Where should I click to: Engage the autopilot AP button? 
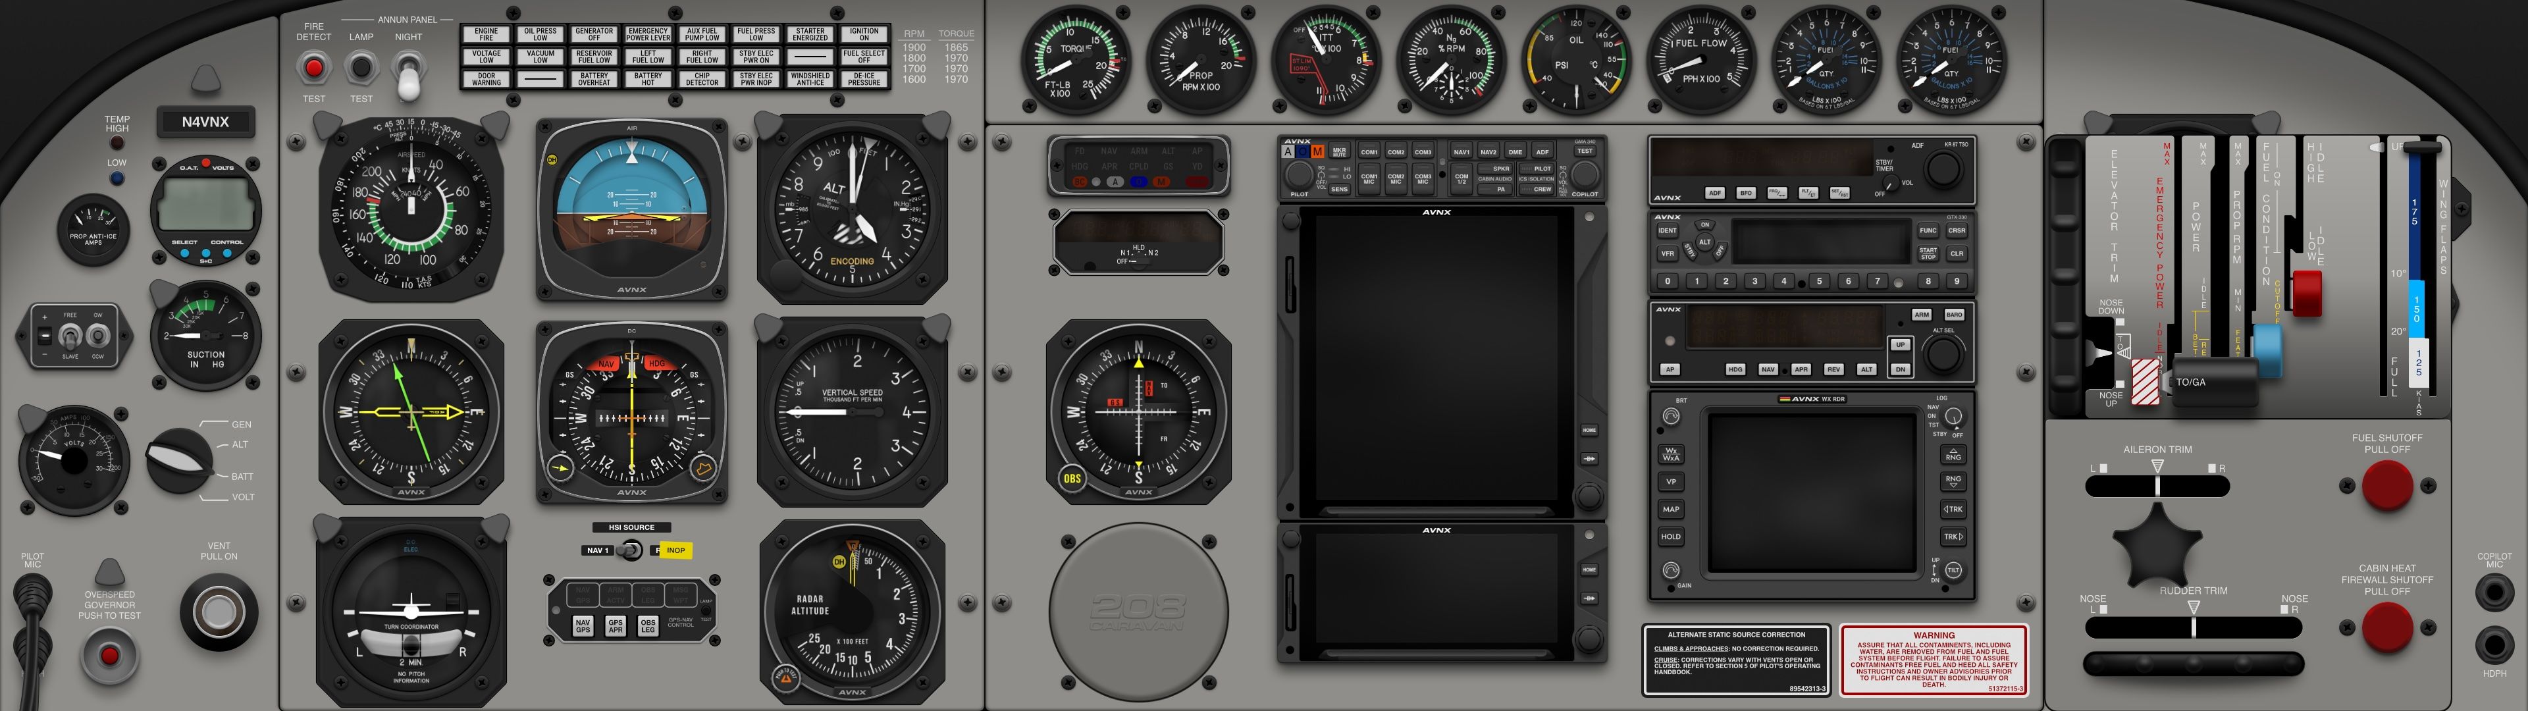coord(1670,369)
